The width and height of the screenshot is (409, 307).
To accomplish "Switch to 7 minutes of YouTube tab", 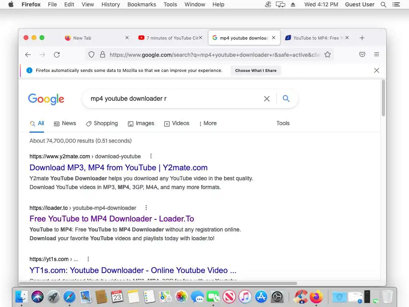I will [169, 38].
